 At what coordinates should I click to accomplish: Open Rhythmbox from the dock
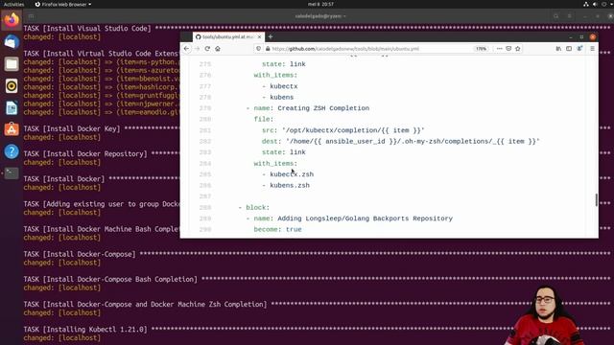pyautogui.click(x=12, y=85)
